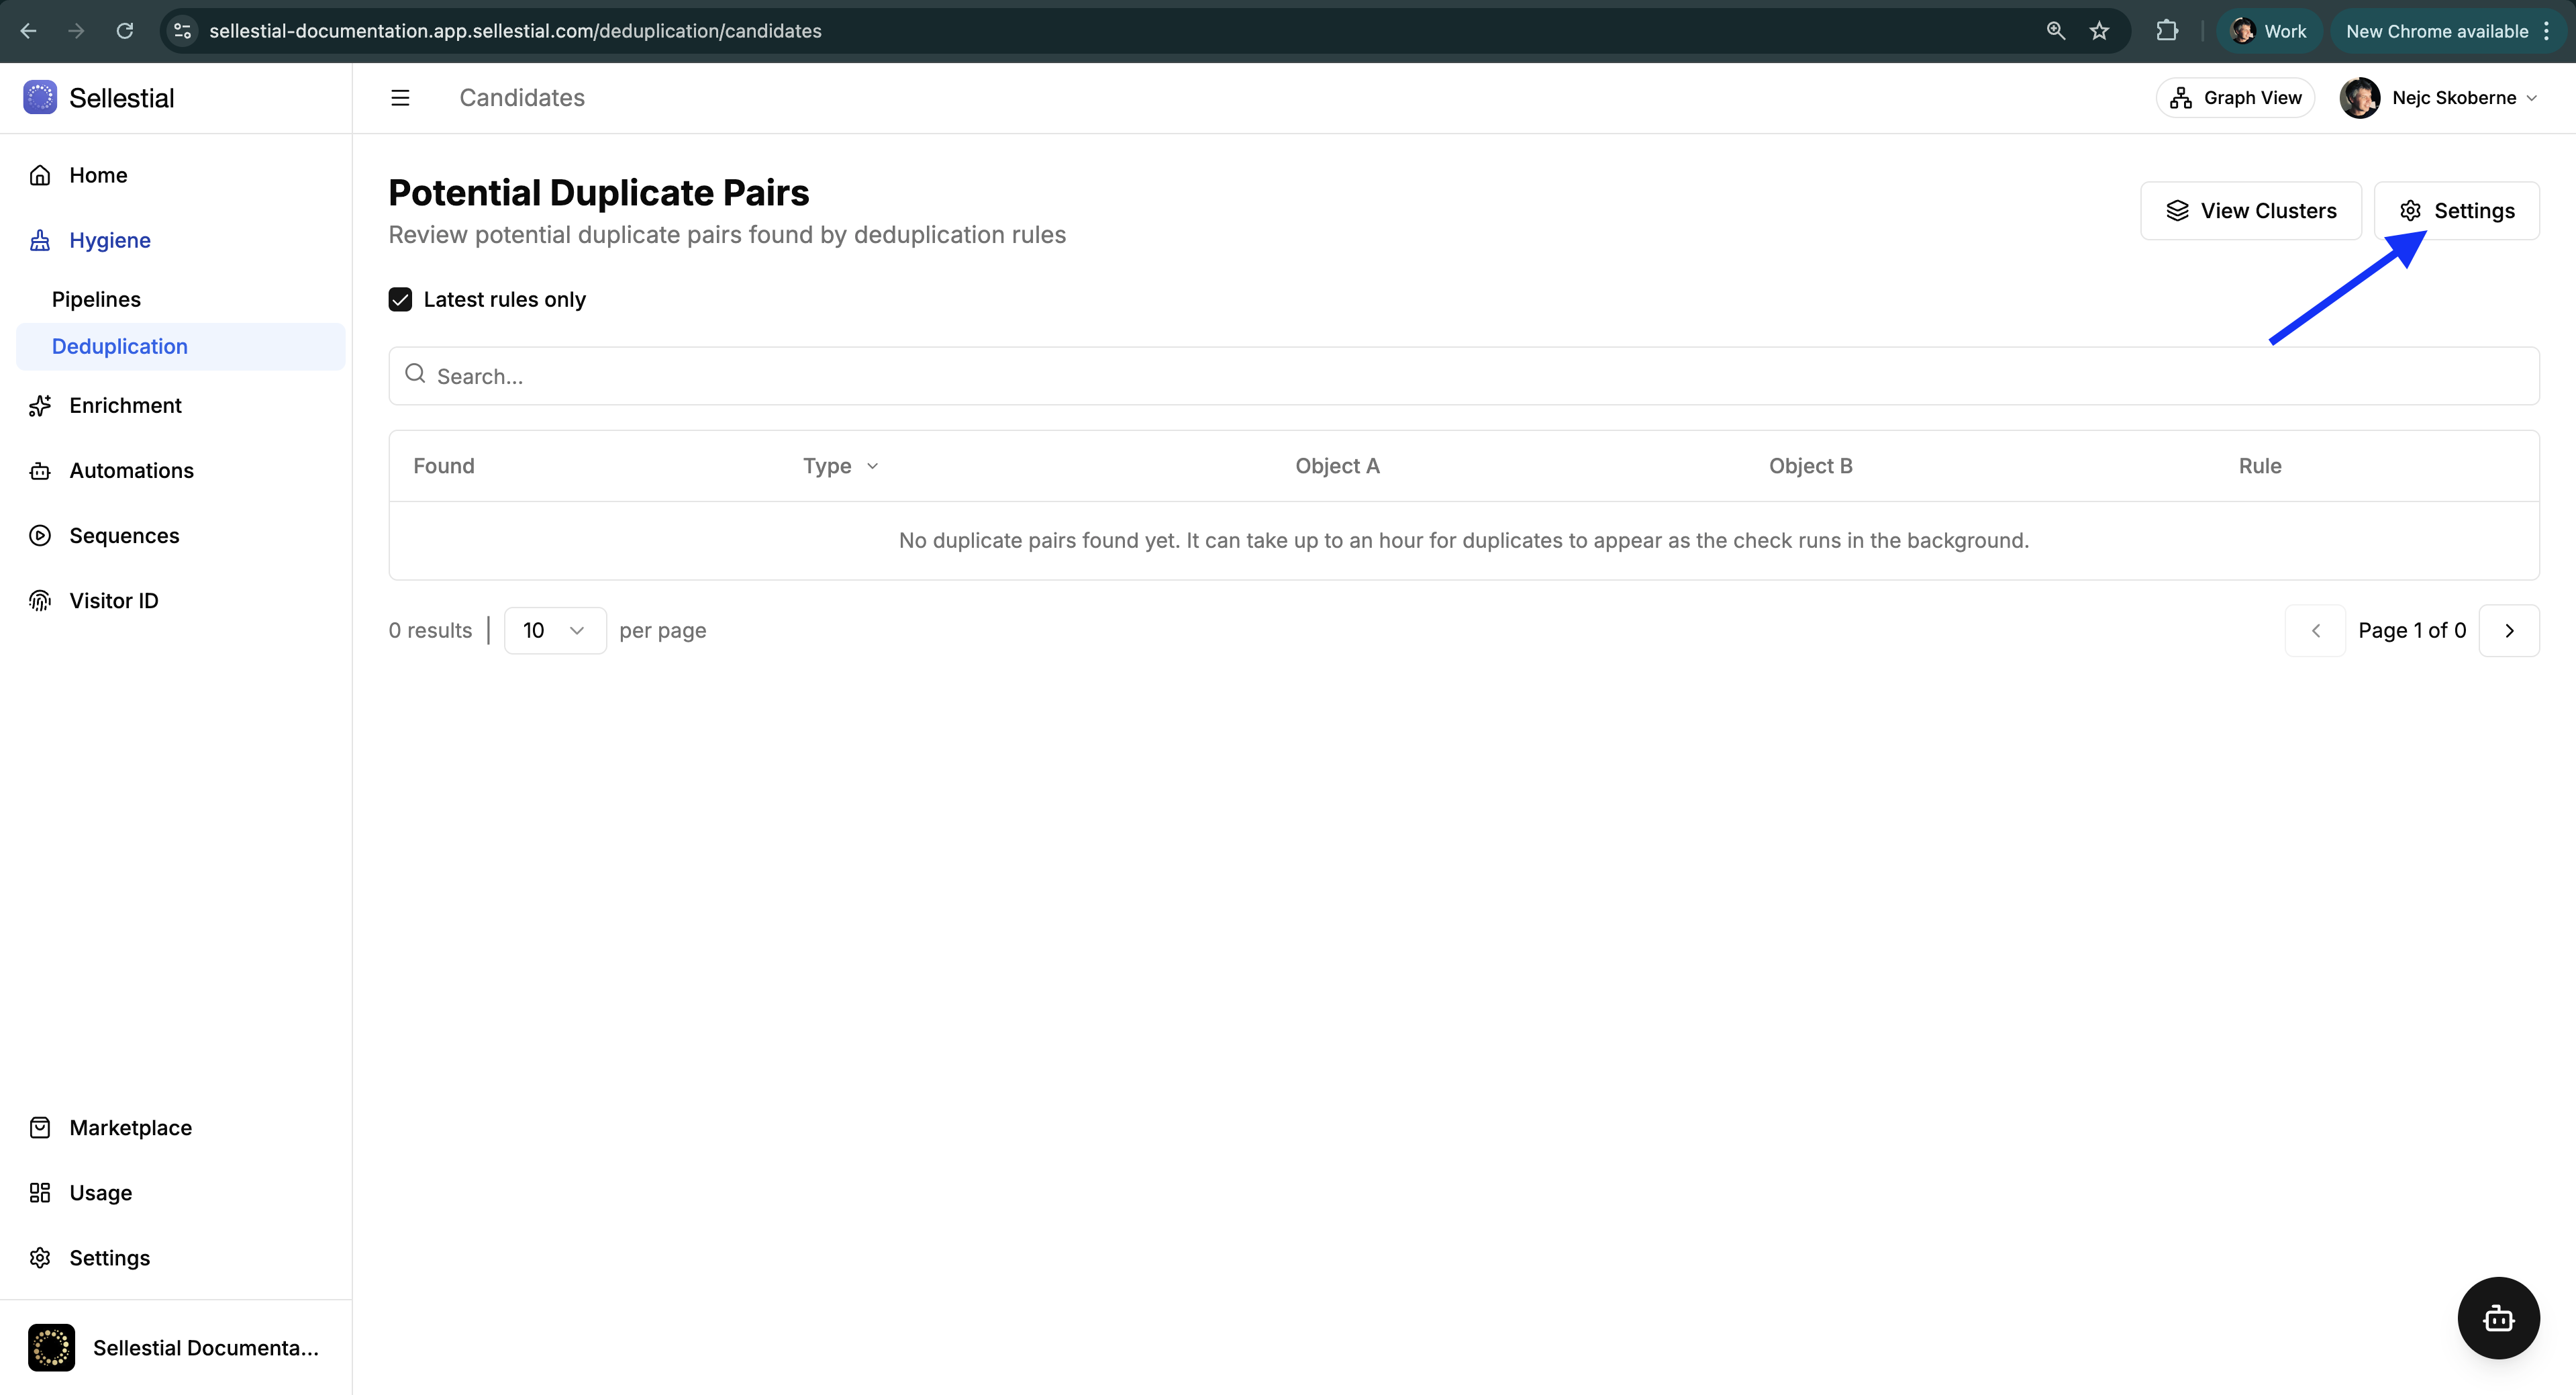2576x1395 pixels.
Task: Click the Chrome zoom magnifier icon
Action: [2055, 31]
